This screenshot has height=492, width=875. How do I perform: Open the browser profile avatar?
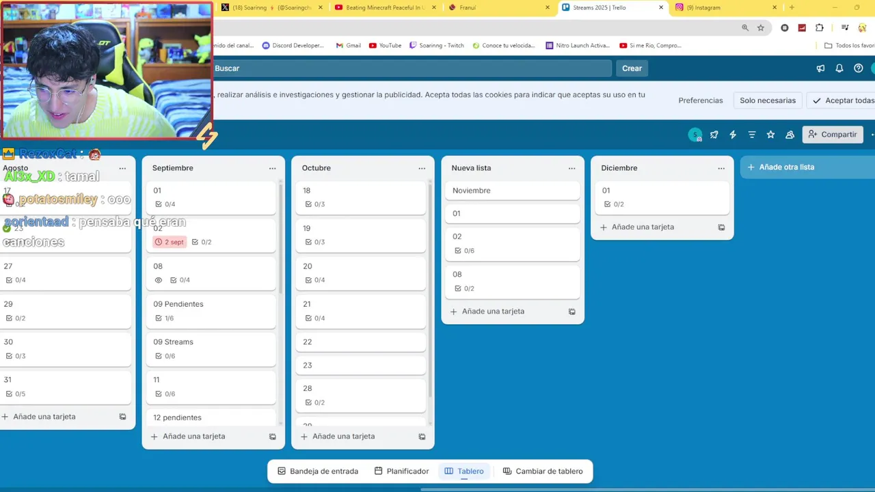click(863, 27)
